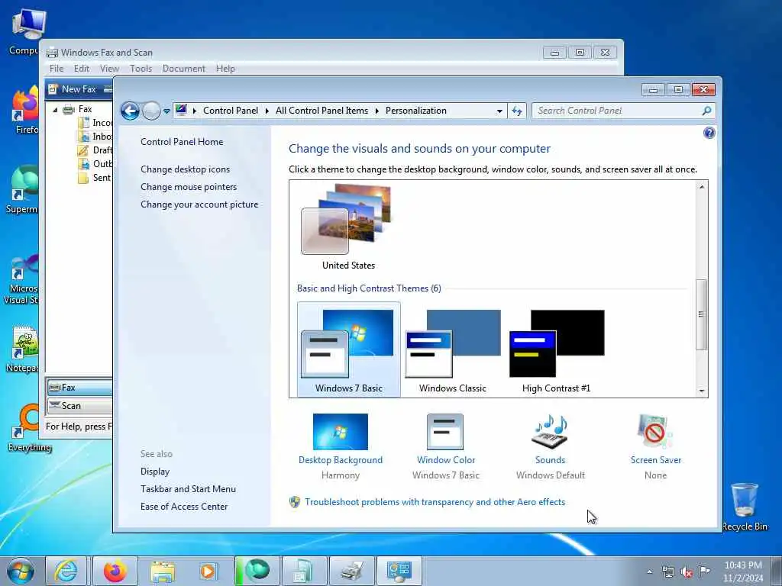Screen dimensions: 782x586
Task: Open File menu in Windows Fax and Scan
Action: tap(57, 68)
